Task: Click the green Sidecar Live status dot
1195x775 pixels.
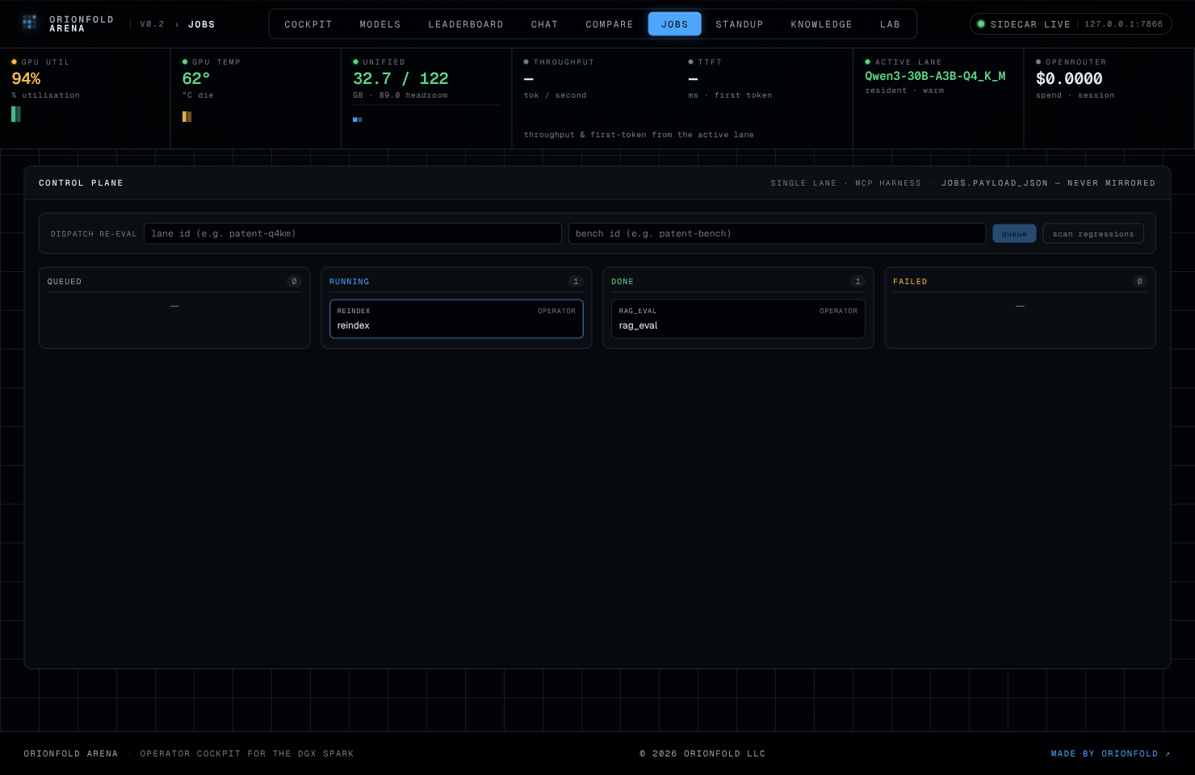Action: point(981,24)
